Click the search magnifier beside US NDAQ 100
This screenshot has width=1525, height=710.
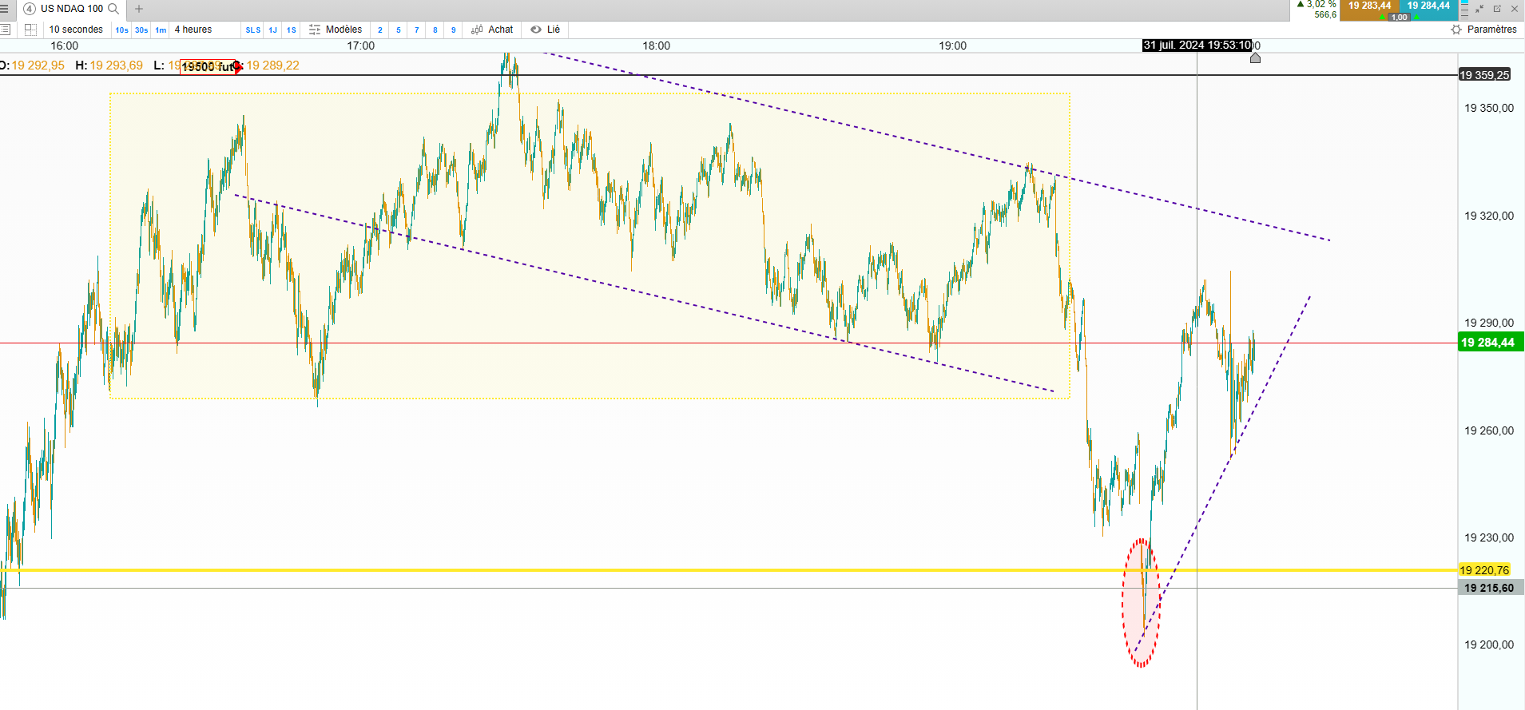coord(113,9)
